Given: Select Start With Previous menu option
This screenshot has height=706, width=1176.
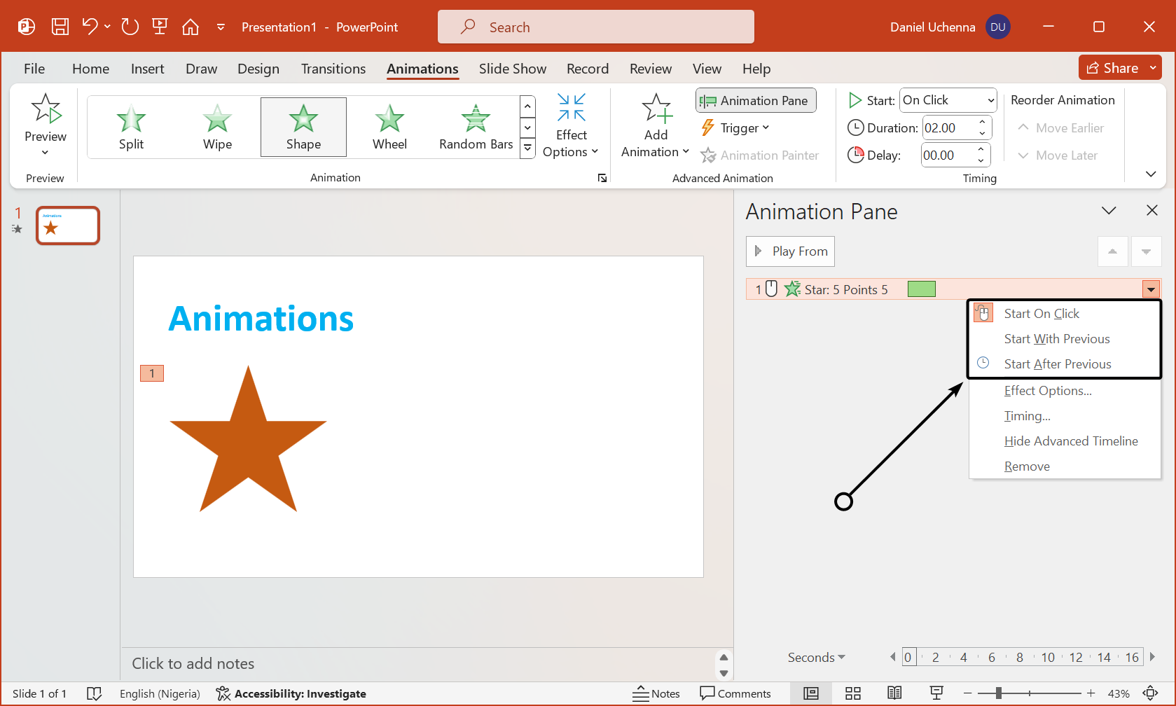Looking at the screenshot, I should tap(1056, 339).
